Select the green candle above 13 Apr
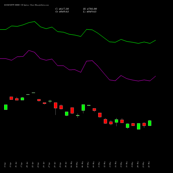The width and height of the screenshot is (173, 173). pyautogui.click(x=6, y=107)
